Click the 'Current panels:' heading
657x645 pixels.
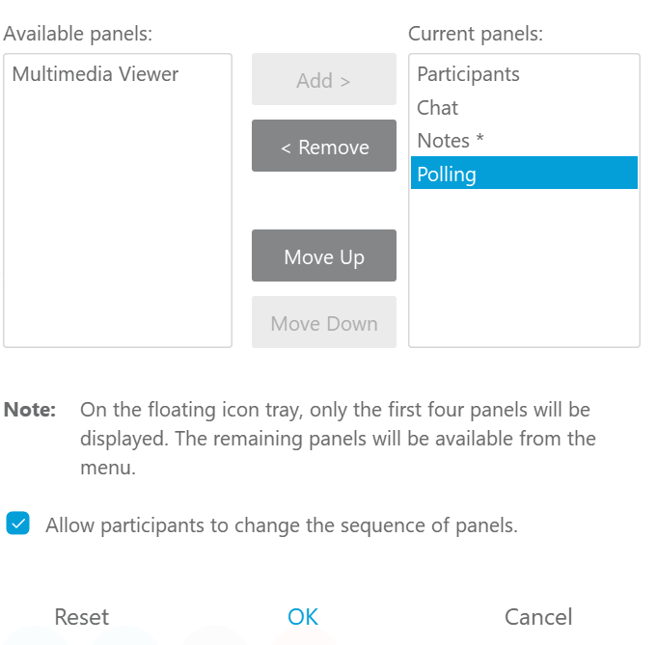(x=476, y=34)
